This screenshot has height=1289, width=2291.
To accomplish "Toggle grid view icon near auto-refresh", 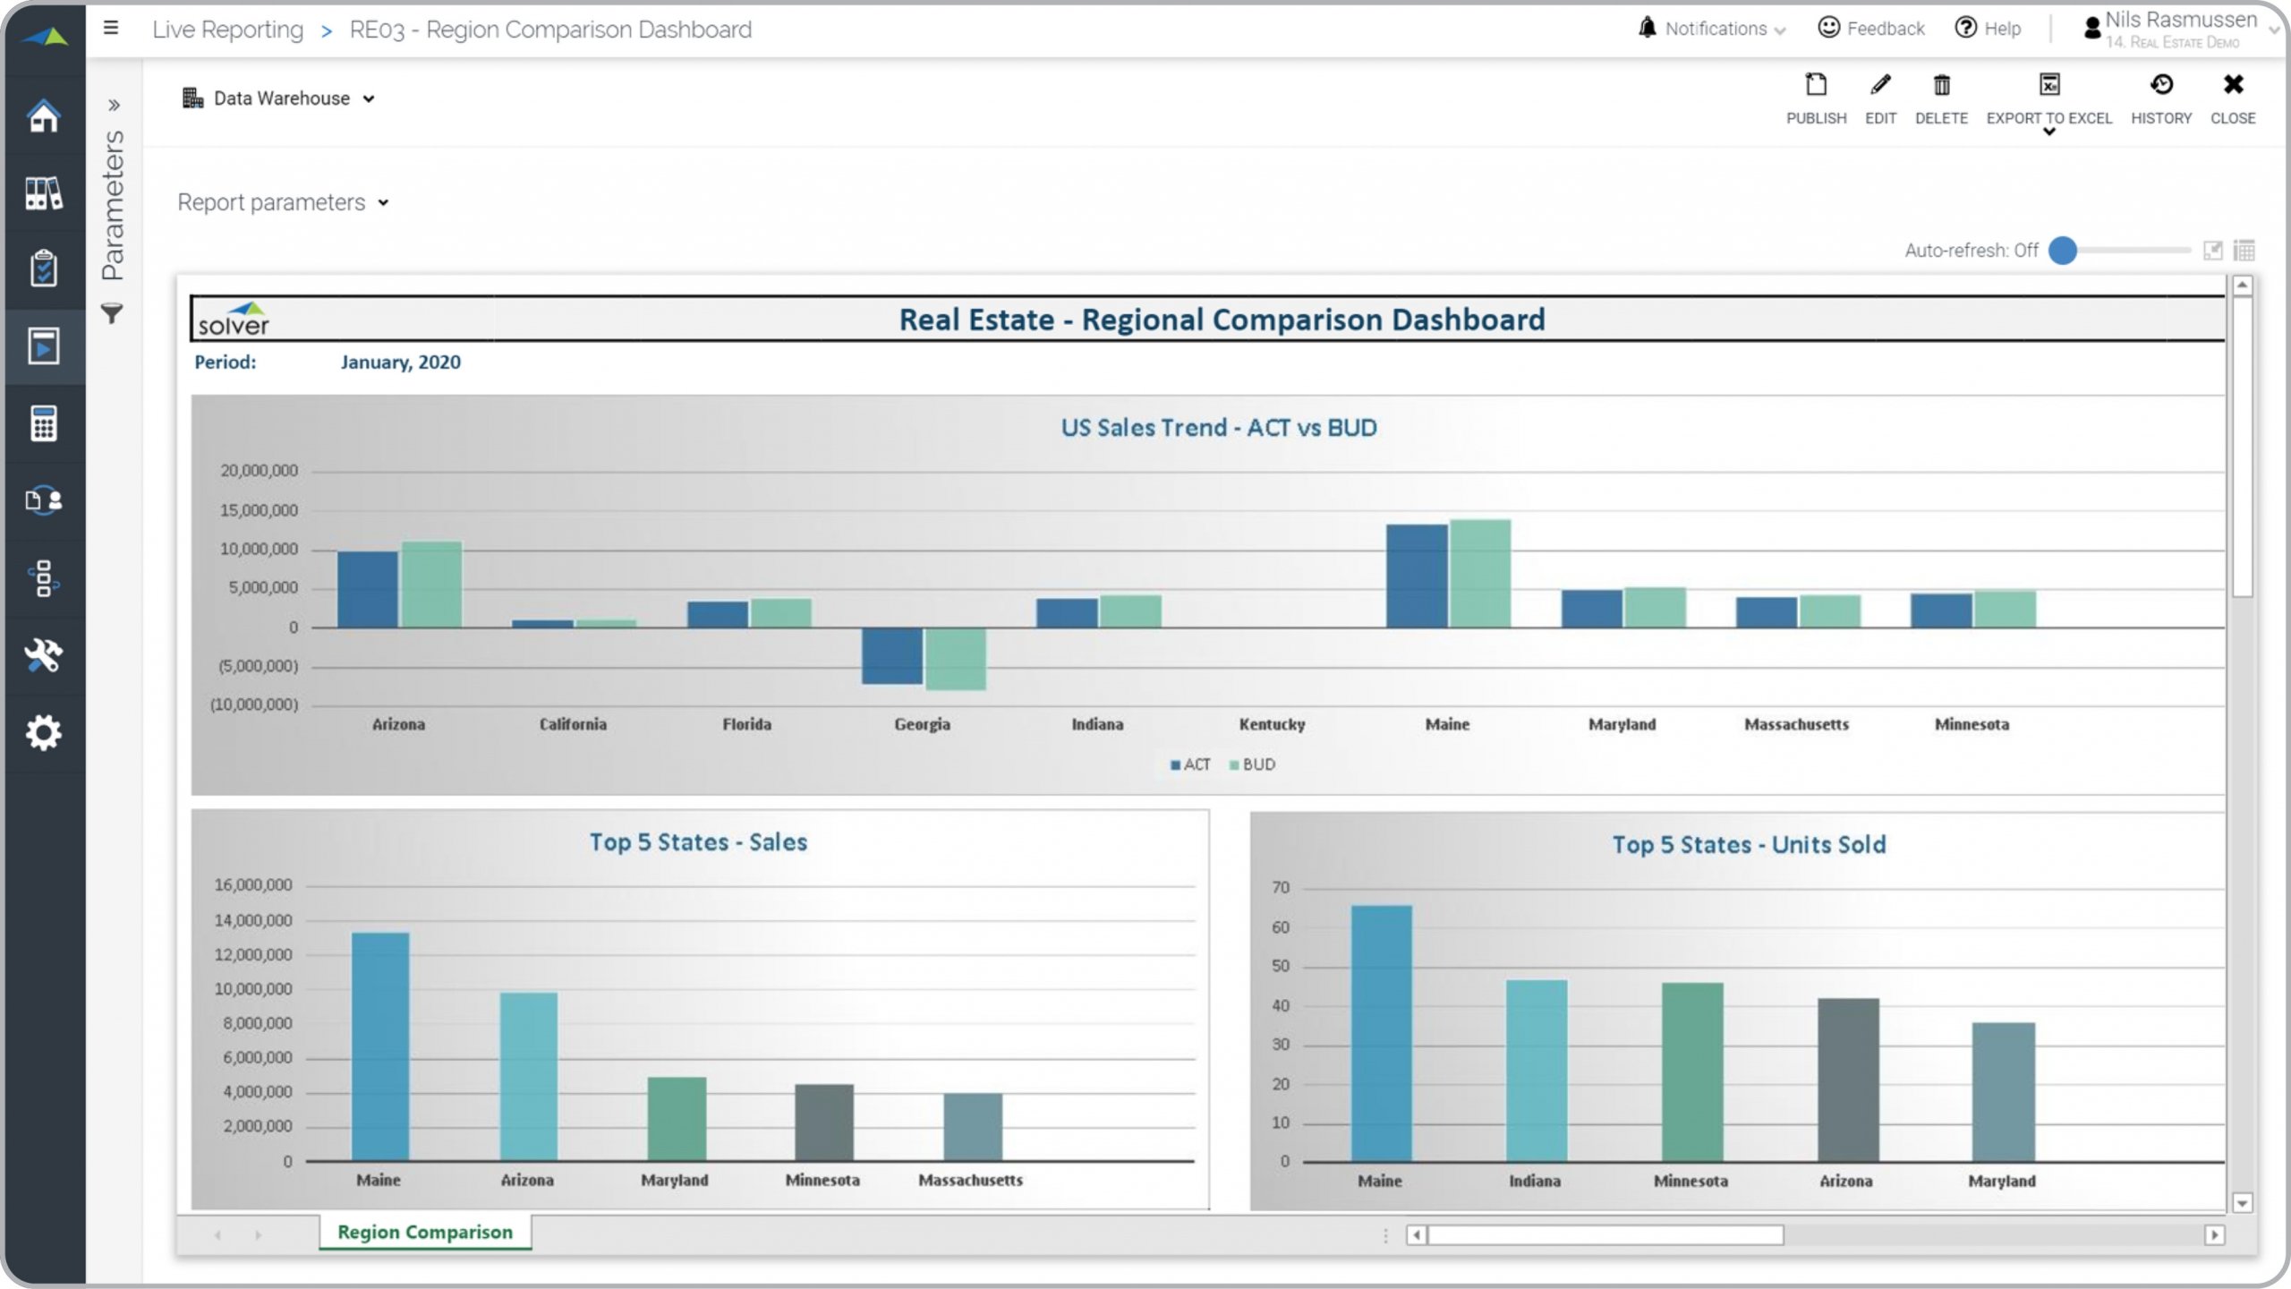I will [x=2244, y=251].
